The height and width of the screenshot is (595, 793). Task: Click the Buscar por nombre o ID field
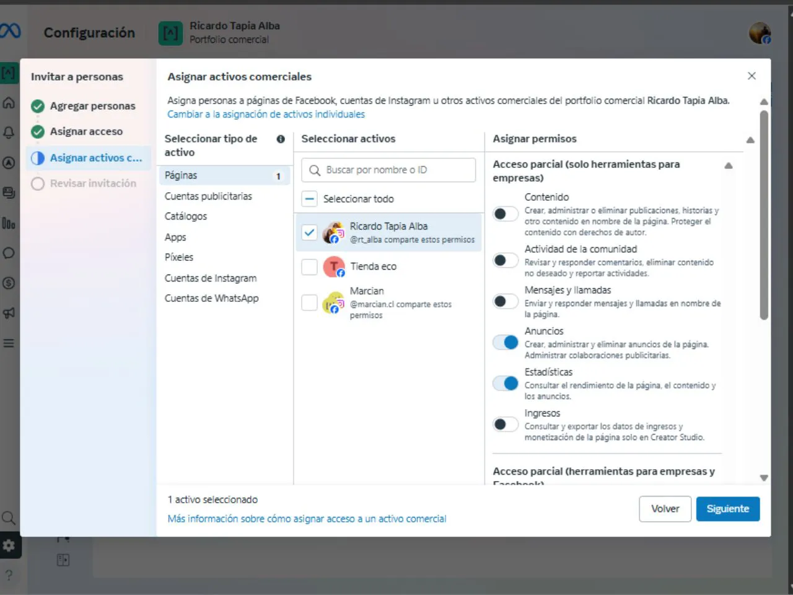388,170
